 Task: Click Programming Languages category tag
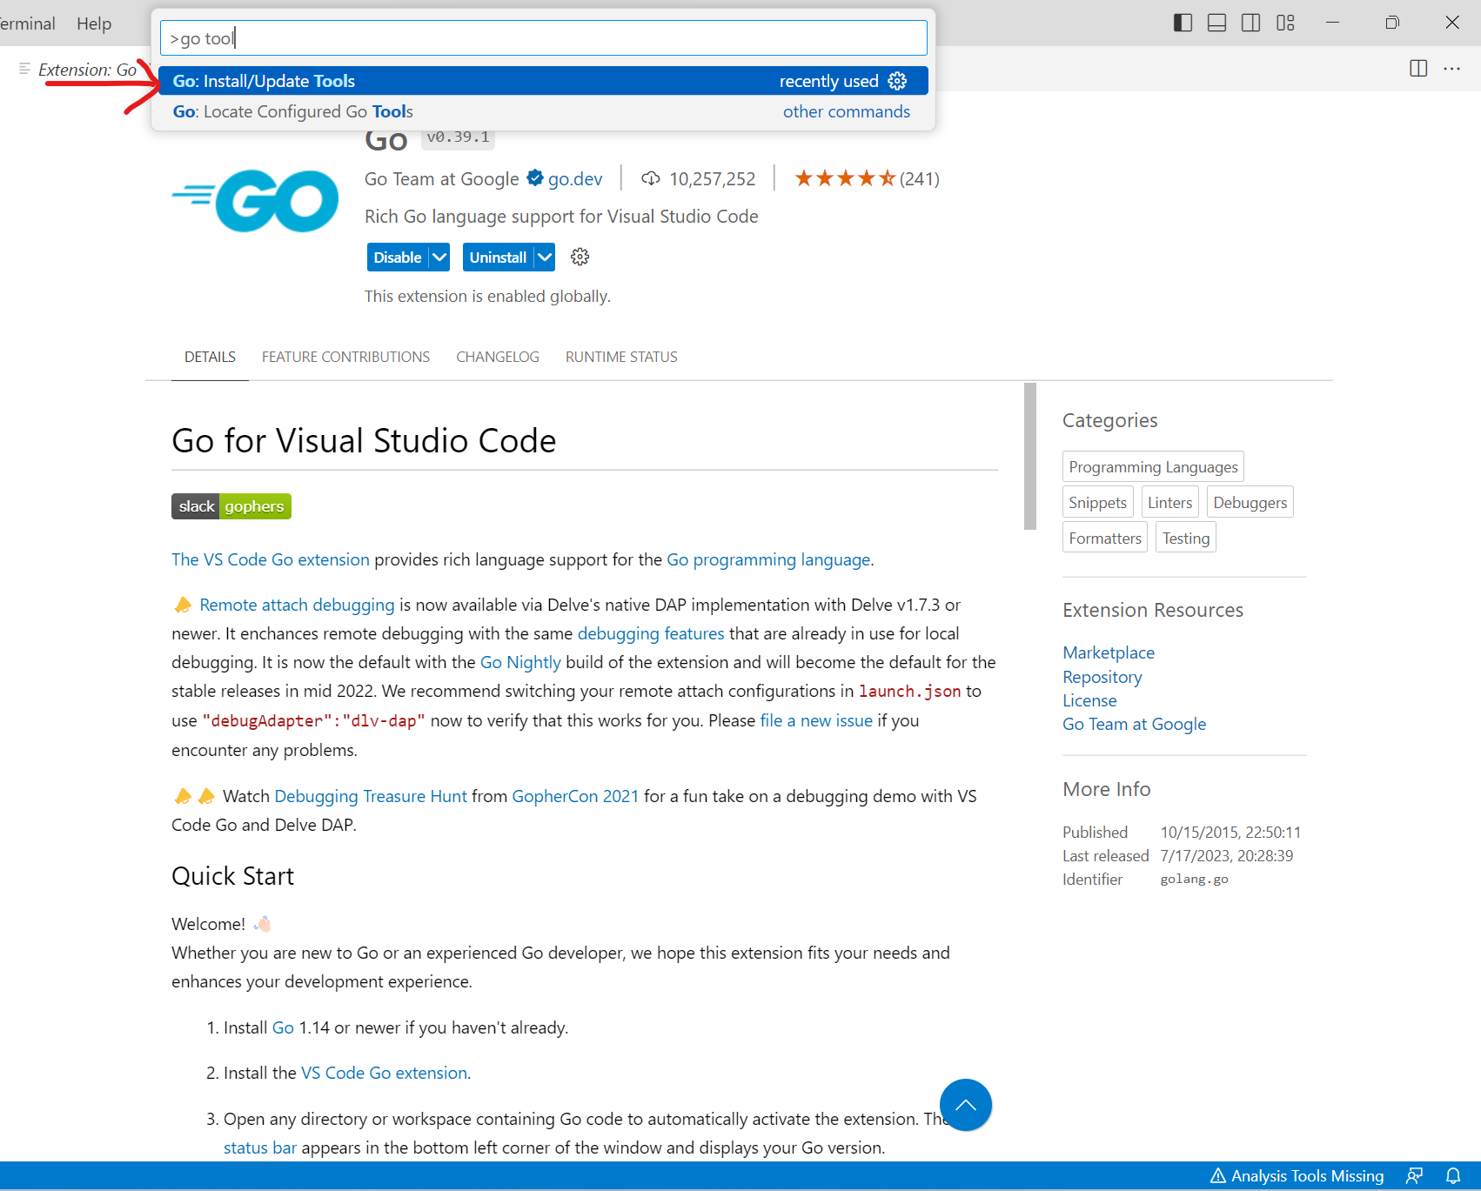pos(1153,466)
